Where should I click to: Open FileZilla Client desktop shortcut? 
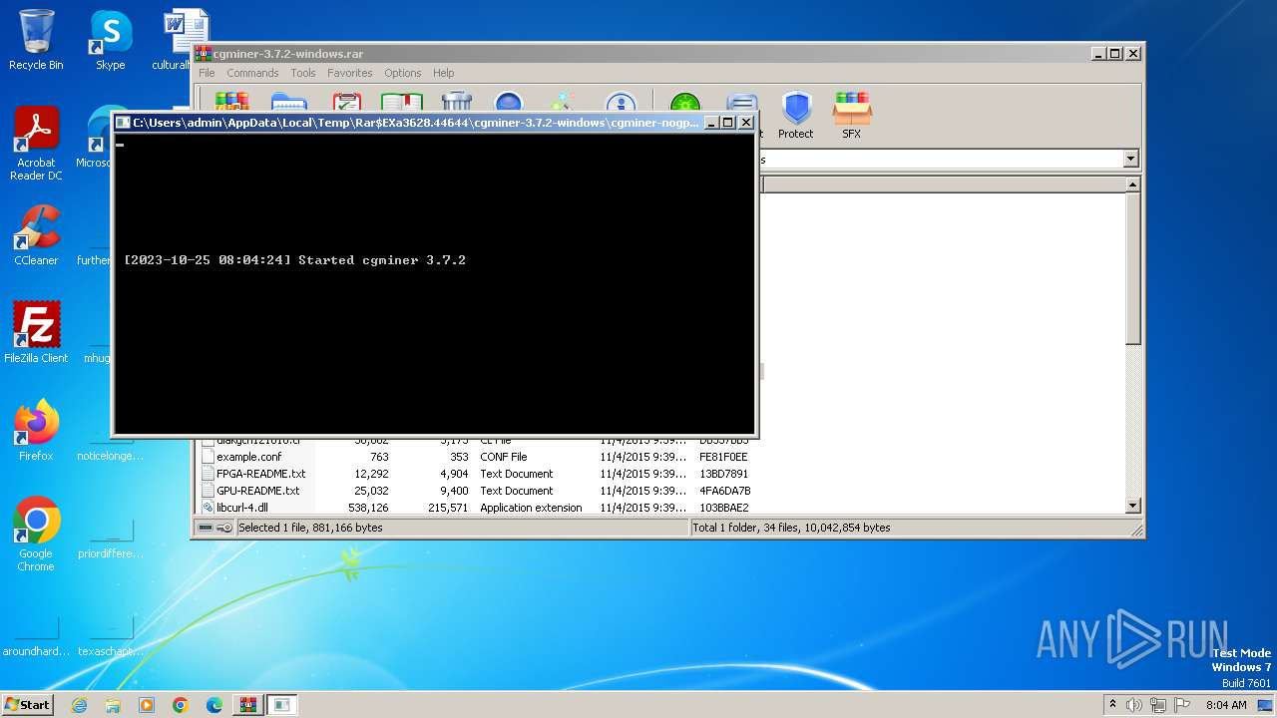36,332
